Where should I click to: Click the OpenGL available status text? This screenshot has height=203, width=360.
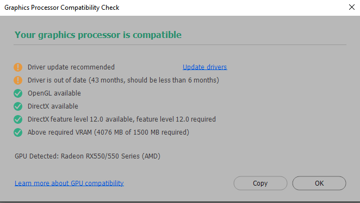54,93
